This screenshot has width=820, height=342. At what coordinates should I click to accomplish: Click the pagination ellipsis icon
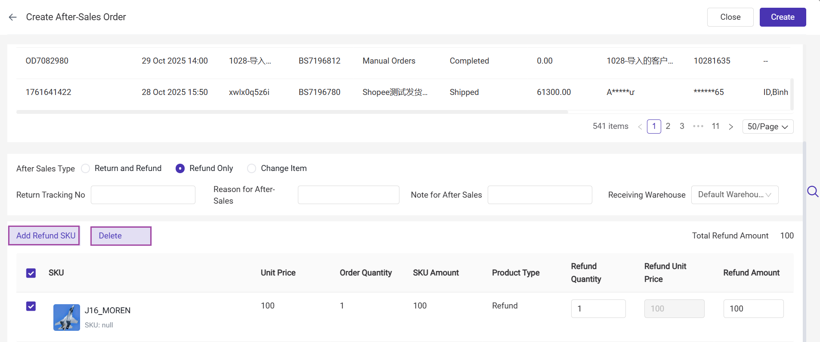(698, 126)
